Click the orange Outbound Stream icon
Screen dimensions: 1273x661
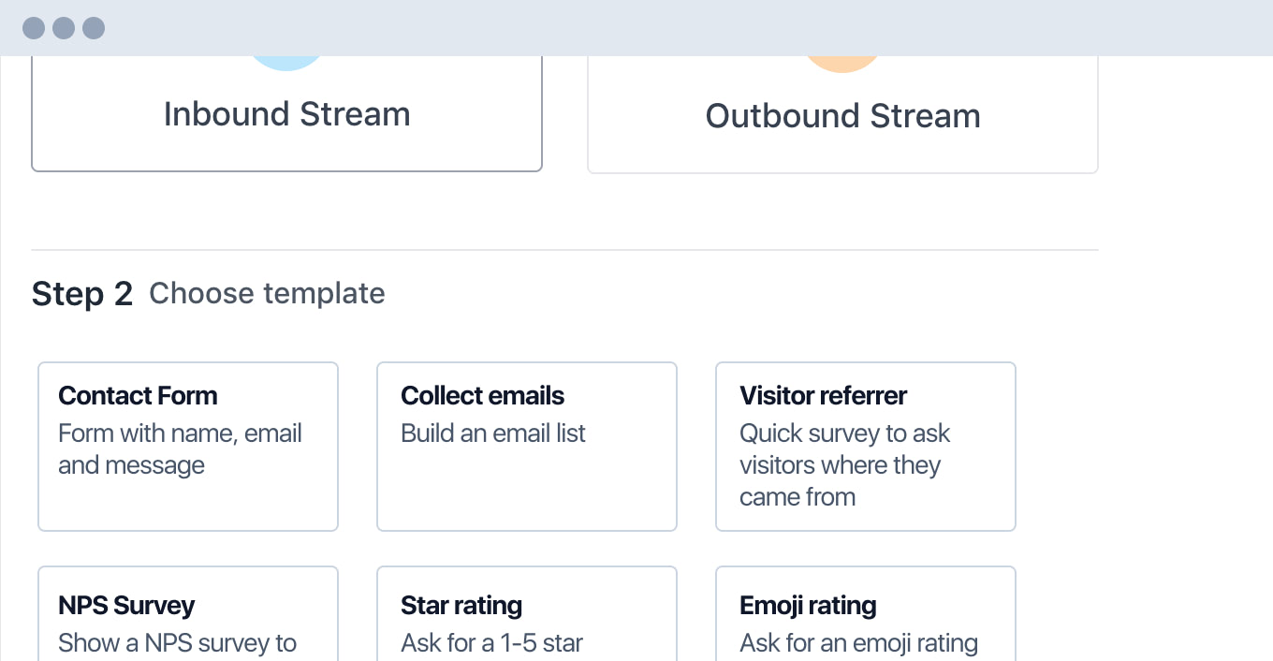[842, 64]
